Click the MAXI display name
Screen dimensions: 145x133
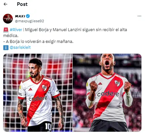(20, 16)
